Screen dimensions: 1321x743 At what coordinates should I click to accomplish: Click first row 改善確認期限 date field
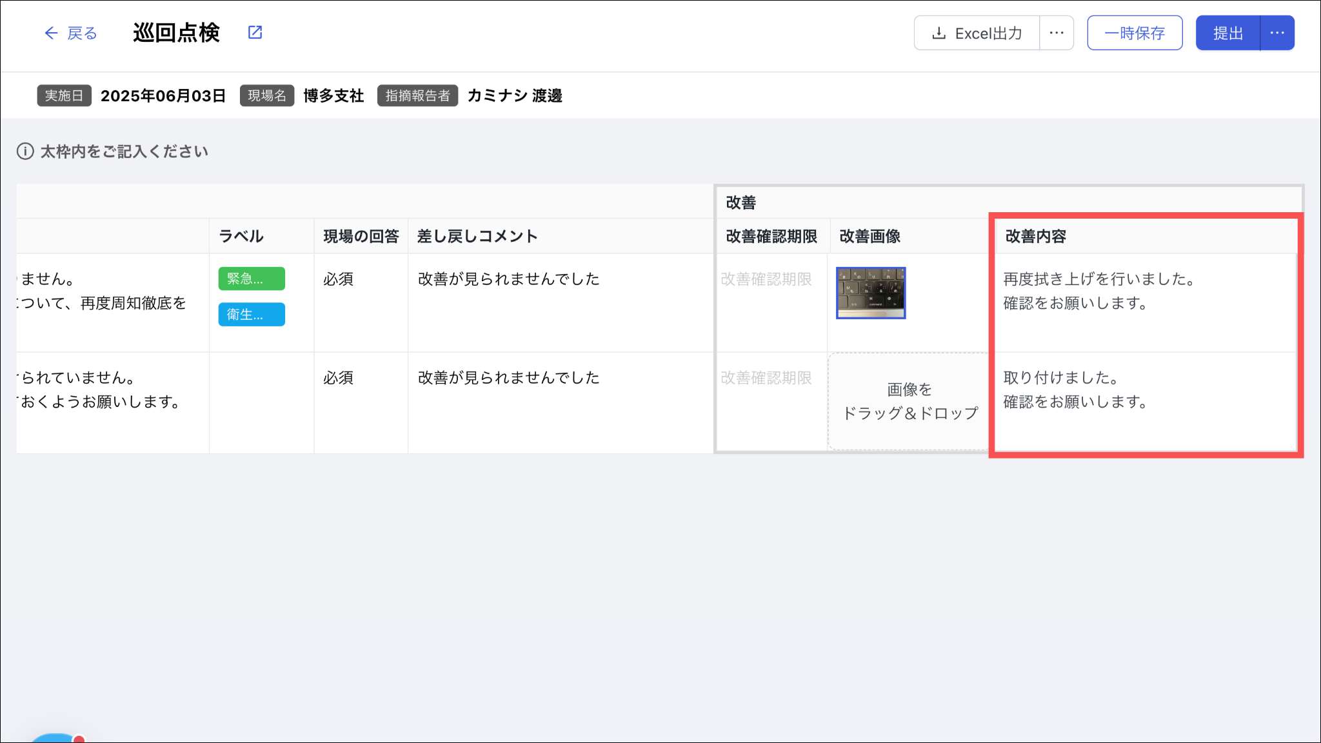(x=766, y=279)
